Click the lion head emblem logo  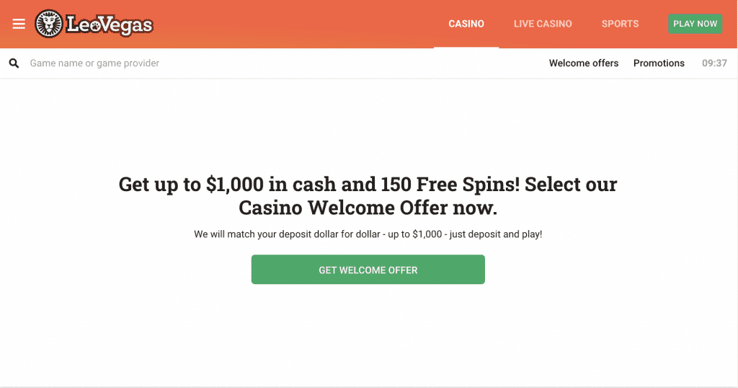click(x=48, y=24)
